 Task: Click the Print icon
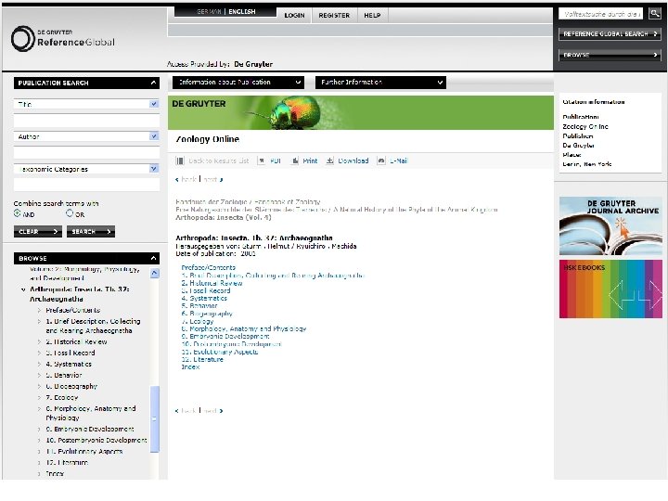pos(295,161)
